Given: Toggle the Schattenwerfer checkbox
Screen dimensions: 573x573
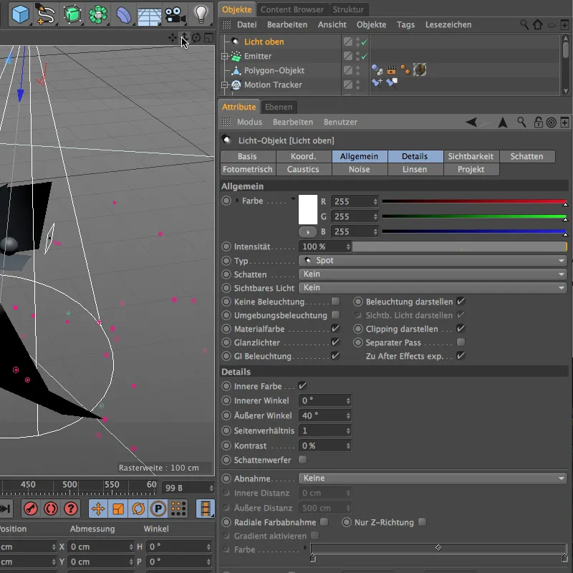Looking at the screenshot, I should (302, 459).
